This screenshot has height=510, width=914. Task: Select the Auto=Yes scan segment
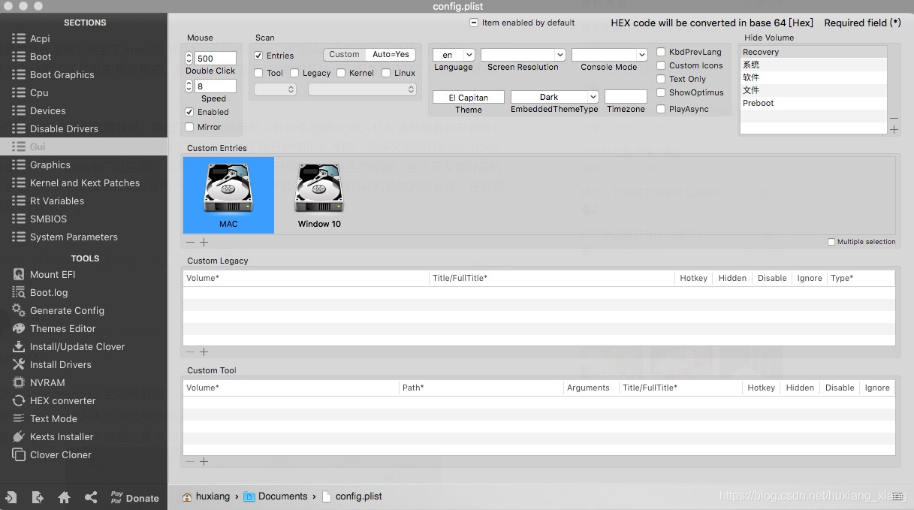[391, 54]
